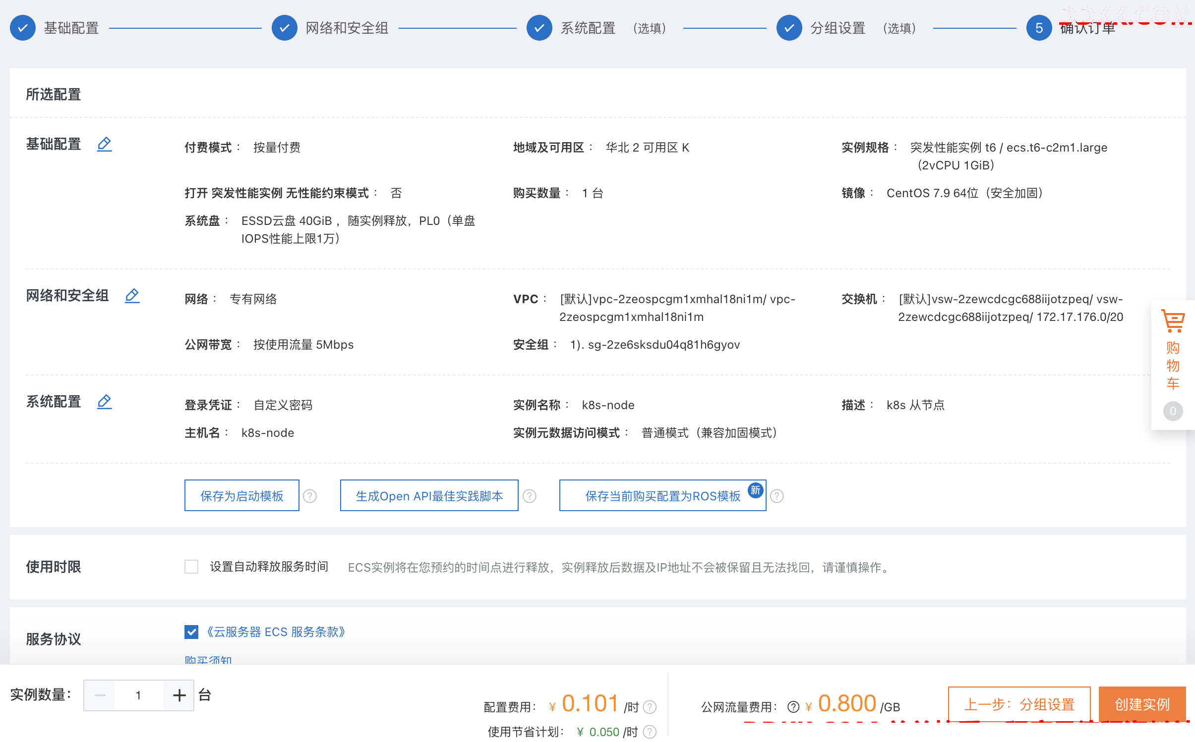
Task: Click the step 5 number circle
Action: [x=1039, y=28]
